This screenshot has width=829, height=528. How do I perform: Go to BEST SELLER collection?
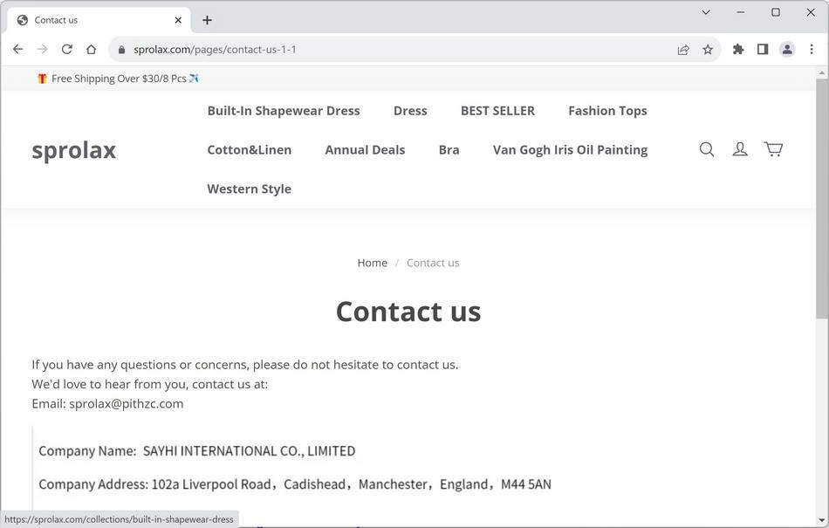[497, 111]
